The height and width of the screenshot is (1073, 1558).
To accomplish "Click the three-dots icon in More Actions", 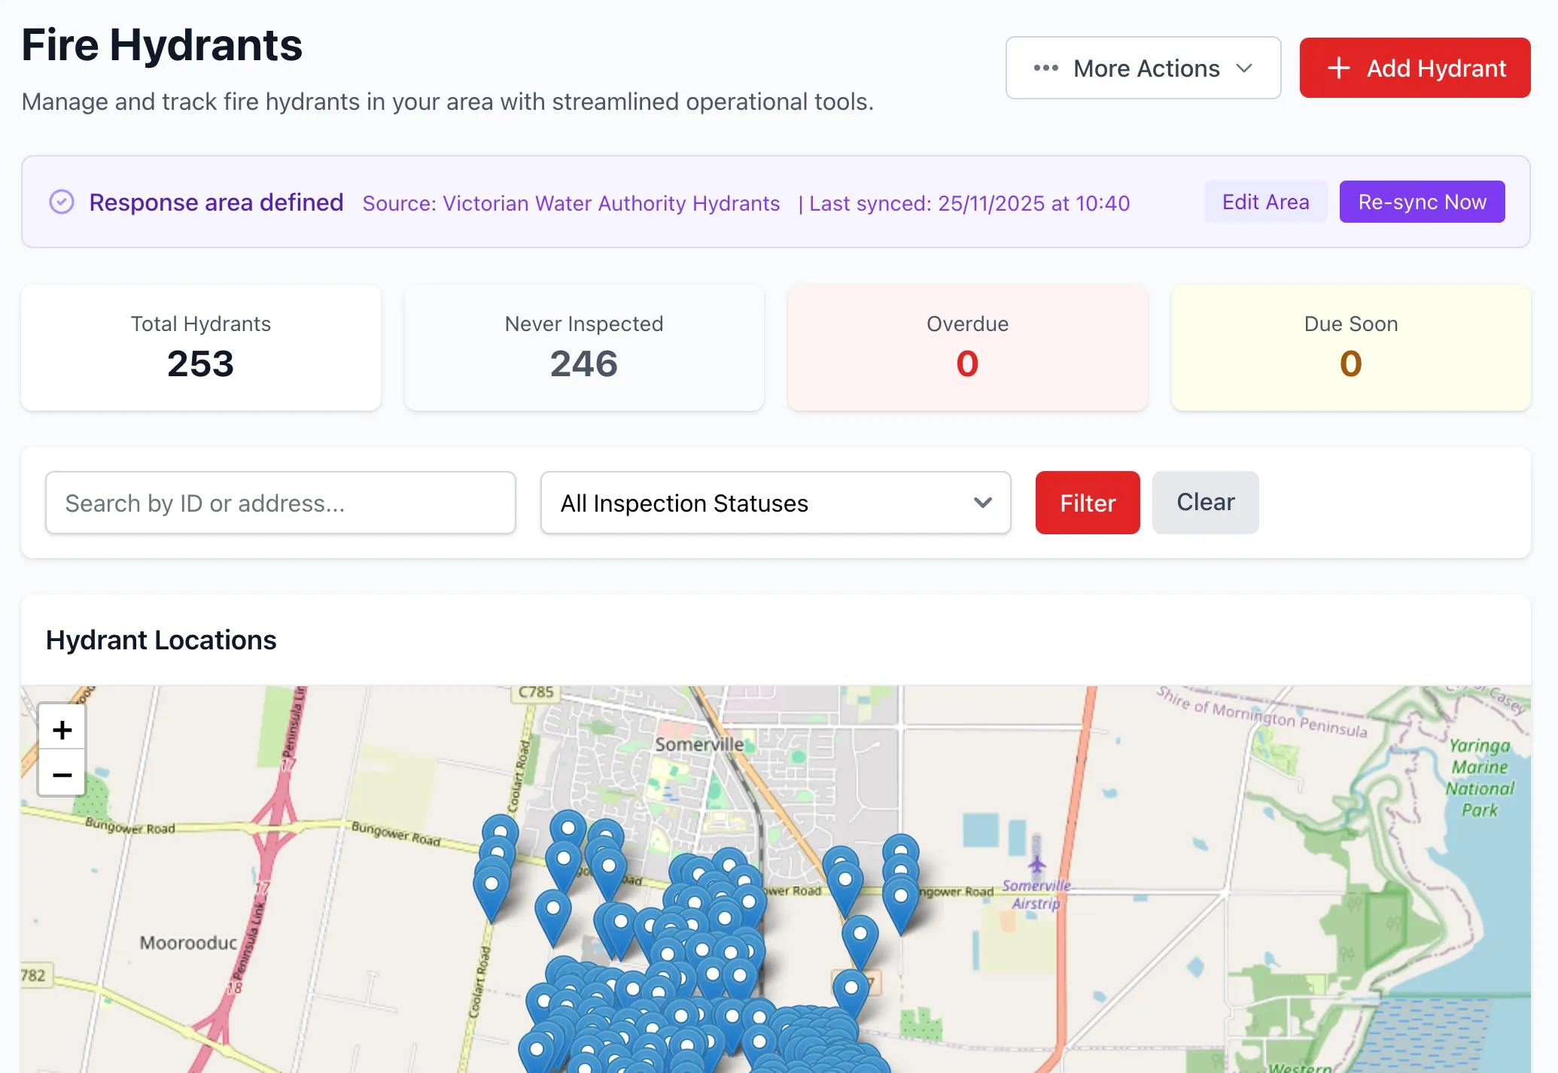I will [x=1045, y=68].
